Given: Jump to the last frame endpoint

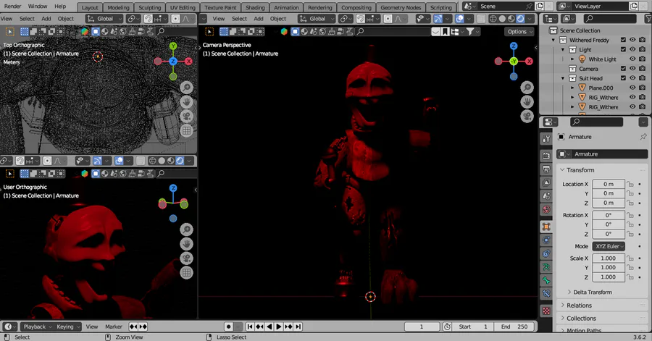Looking at the screenshot, I should [x=298, y=327].
